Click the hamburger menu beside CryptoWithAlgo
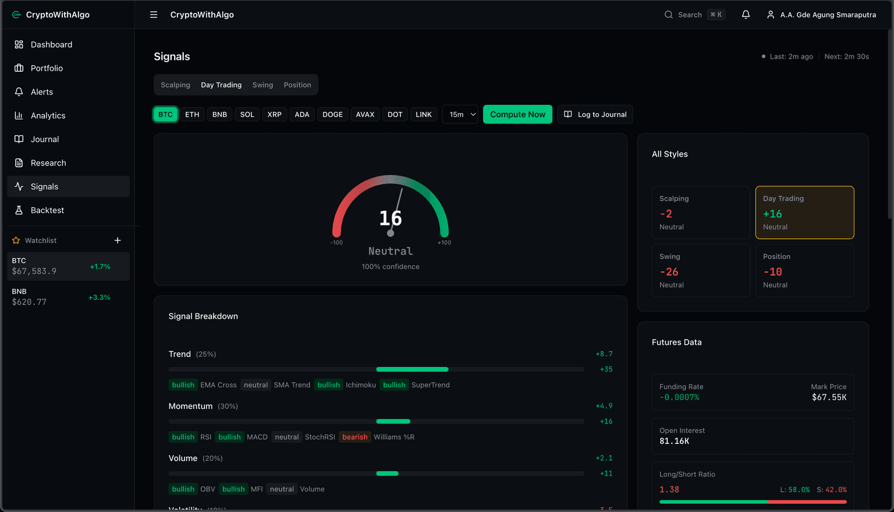 click(153, 15)
